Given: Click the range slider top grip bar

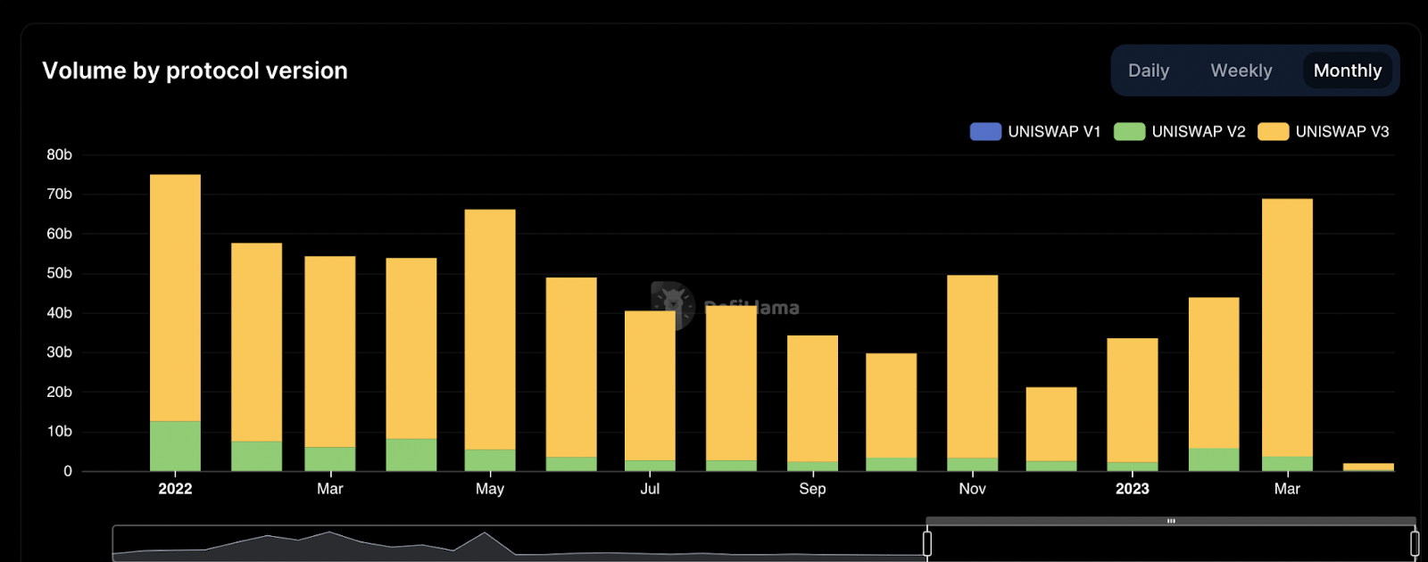Looking at the screenshot, I should coord(1171,521).
